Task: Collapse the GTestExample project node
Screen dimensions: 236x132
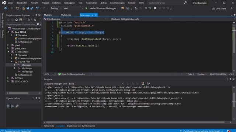Action: coord(8,52)
